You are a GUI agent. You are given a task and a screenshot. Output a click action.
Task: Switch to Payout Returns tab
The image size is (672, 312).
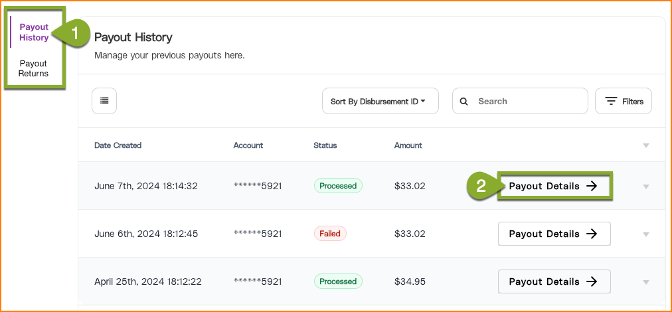point(33,68)
